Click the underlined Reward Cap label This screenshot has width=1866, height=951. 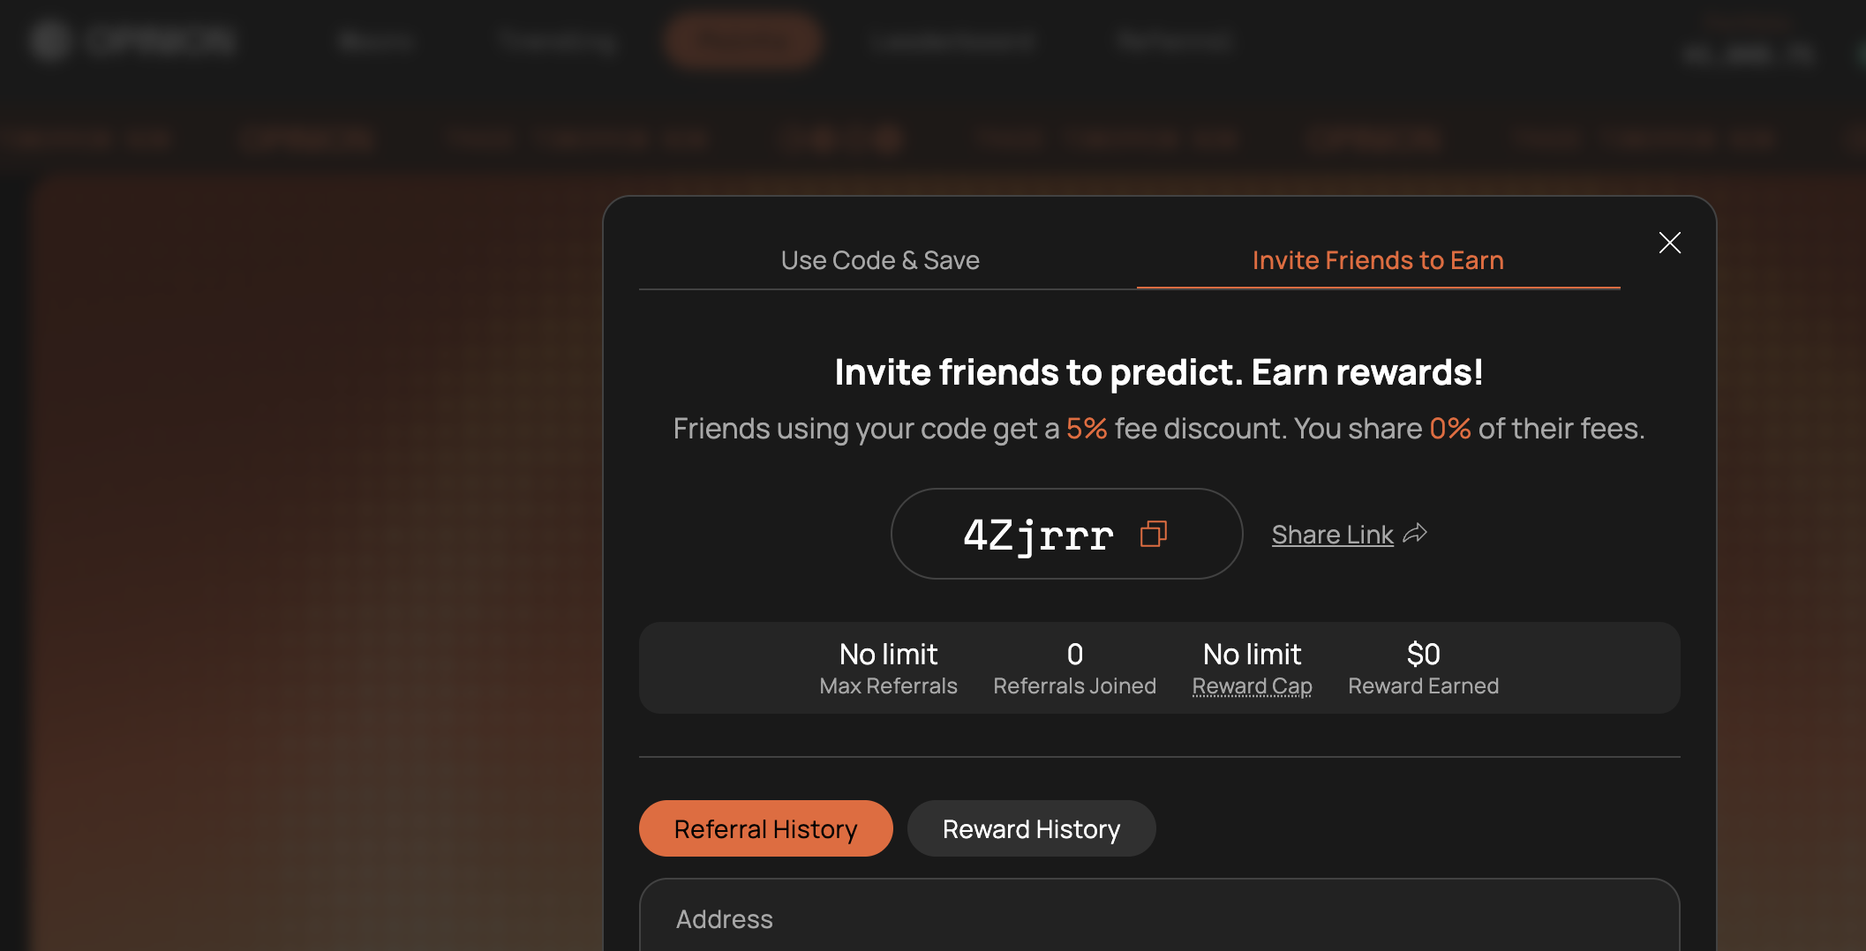coord(1252,686)
